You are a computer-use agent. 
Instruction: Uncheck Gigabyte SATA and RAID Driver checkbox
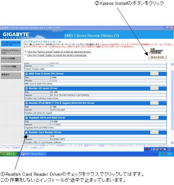[x=26, y=118]
